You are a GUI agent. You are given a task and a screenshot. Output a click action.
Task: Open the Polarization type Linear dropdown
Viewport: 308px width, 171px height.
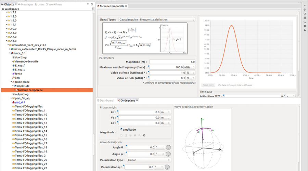148,160
